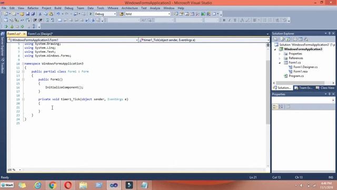The width and height of the screenshot is (337, 190).
Task: Collapse the Form1.cs tree node
Action: point(280,63)
